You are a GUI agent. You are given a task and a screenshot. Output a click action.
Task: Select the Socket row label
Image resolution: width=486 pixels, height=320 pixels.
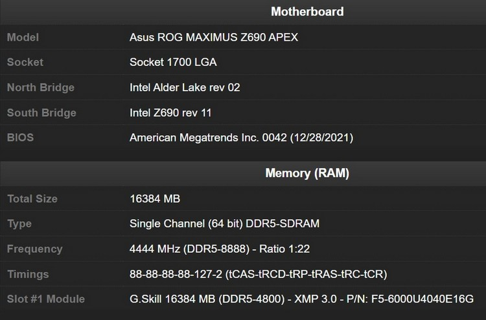pyautogui.click(x=25, y=62)
